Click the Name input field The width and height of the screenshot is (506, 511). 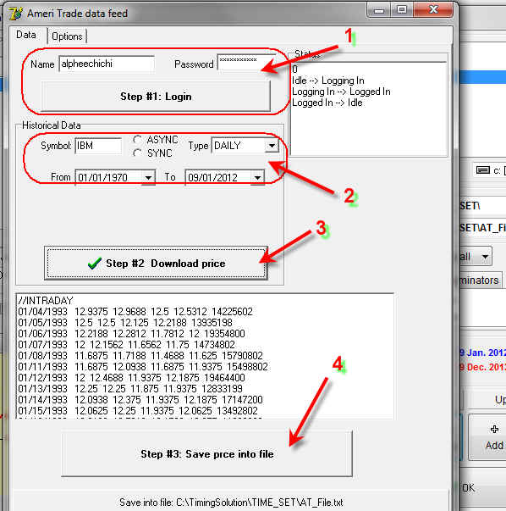[x=107, y=64]
